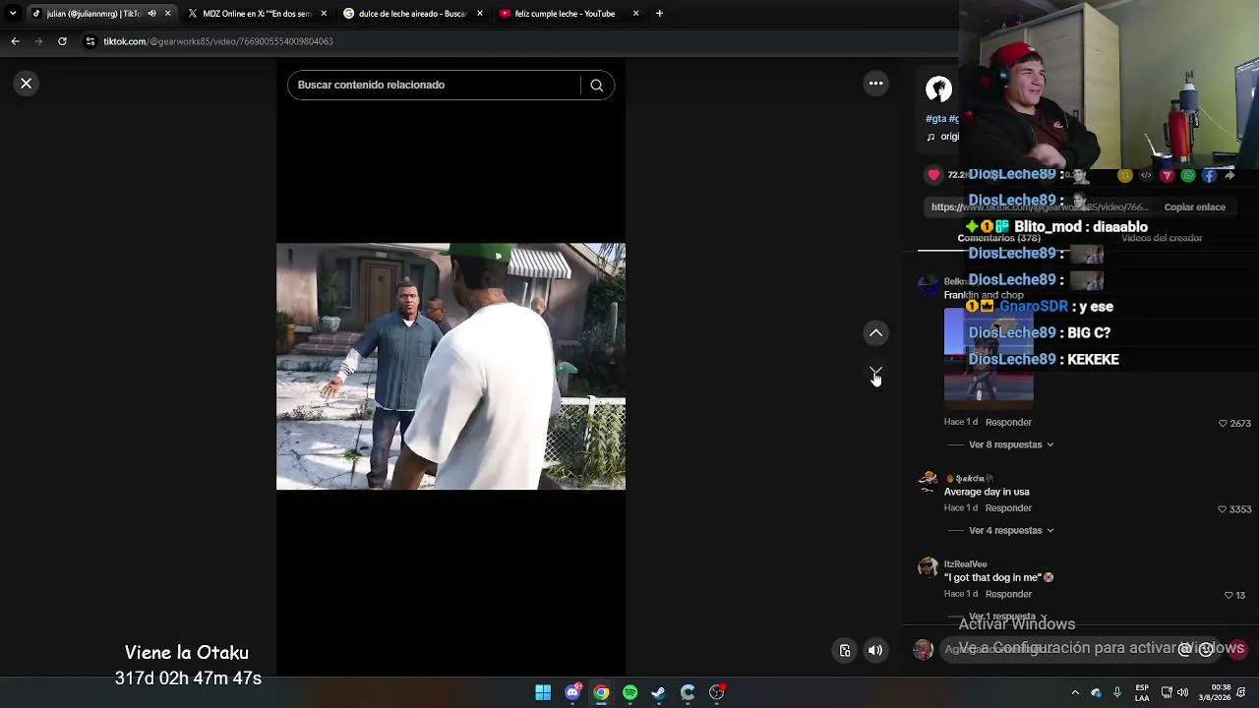Click the search magnifier icon
1259x708 pixels.
(596, 86)
